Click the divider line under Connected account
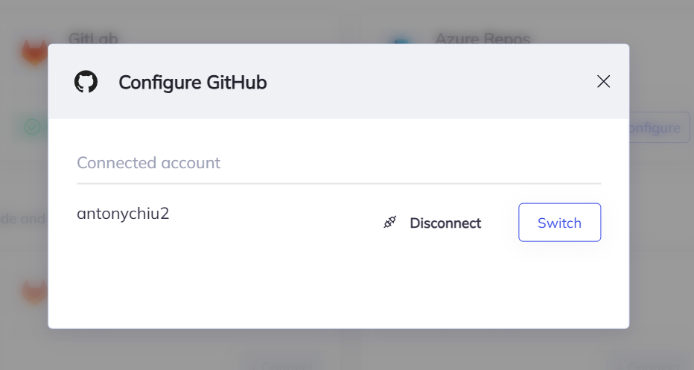Viewport: 694px width, 370px height. pyautogui.click(x=339, y=183)
